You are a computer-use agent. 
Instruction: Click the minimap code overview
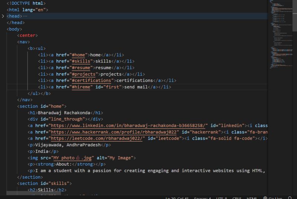(x=281, y=34)
